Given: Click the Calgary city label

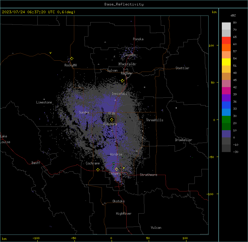Looking at the screenshot, I should (115, 173).
